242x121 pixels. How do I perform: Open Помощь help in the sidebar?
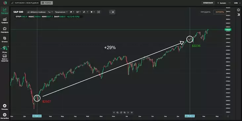pos(5,107)
